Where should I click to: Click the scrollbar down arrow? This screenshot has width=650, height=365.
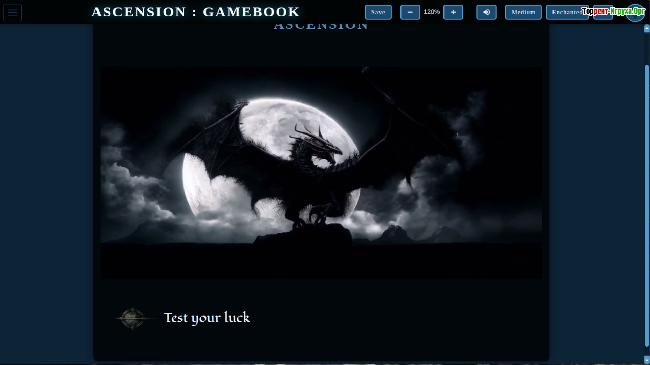pos(647,360)
